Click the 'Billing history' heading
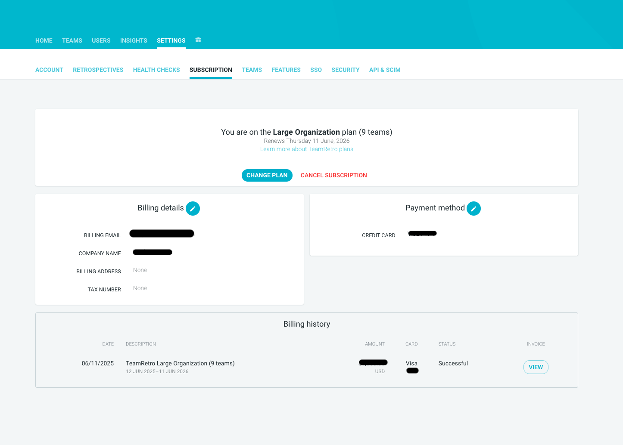The width and height of the screenshot is (623, 445). click(x=307, y=324)
